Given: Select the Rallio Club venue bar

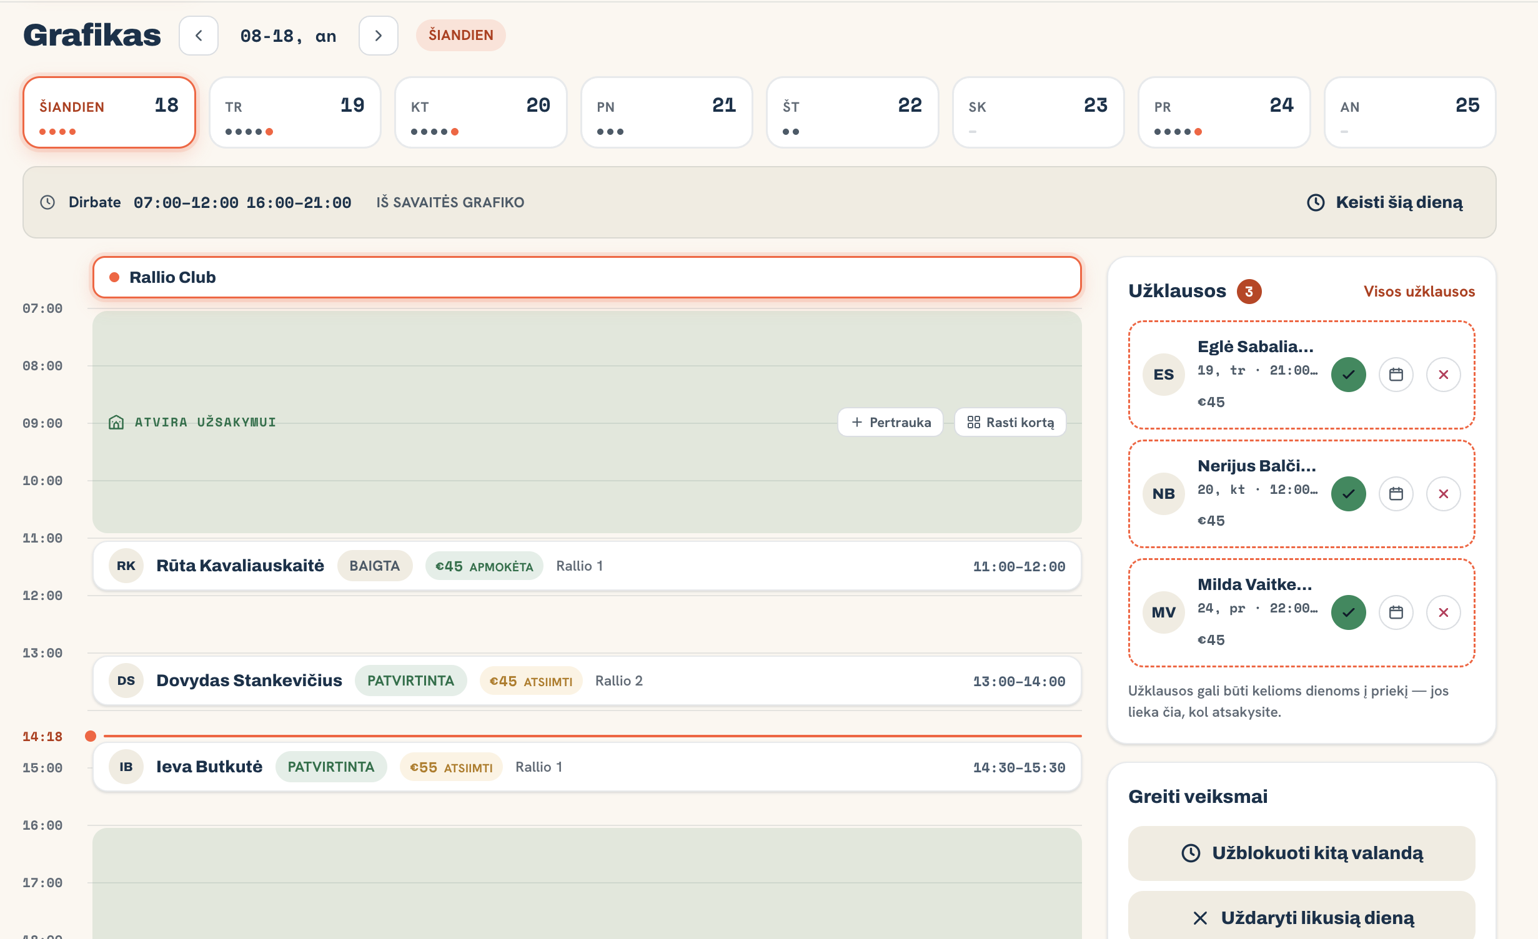Looking at the screenshot, I should (587, 277).
